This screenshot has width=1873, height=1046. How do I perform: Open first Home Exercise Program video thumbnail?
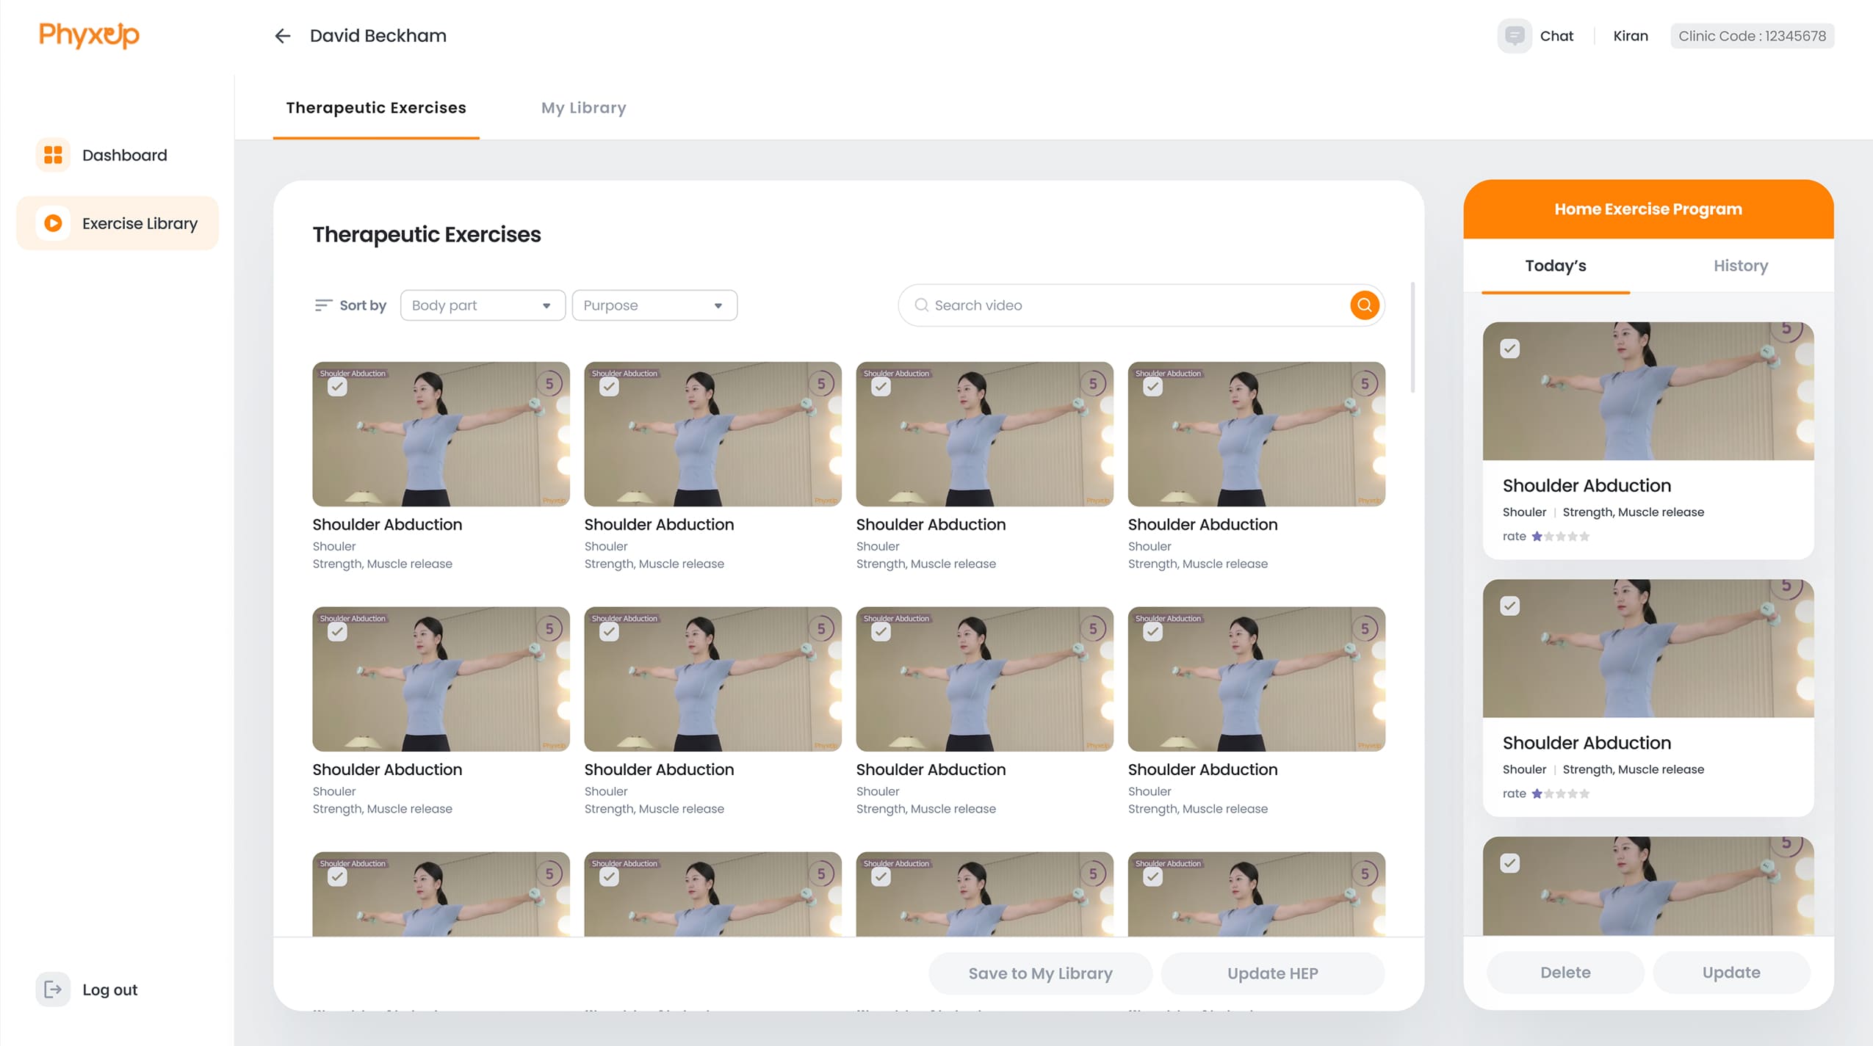(x=1648, y=391)
